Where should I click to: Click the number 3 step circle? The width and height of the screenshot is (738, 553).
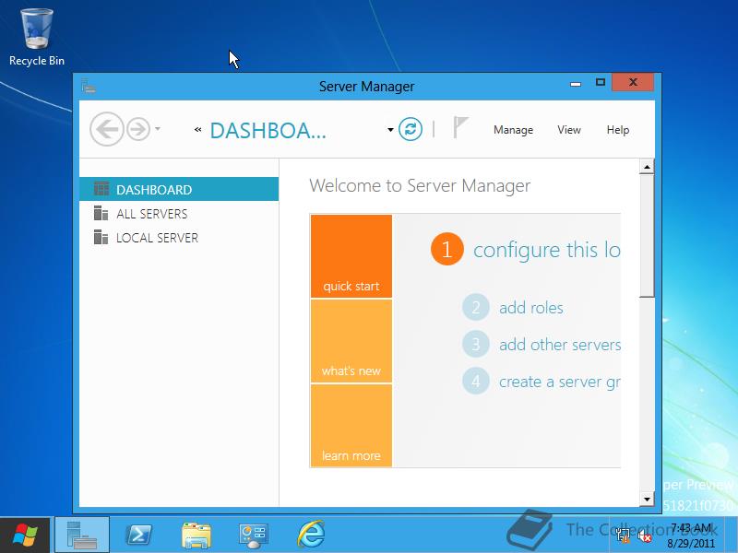tap(476, 344)
